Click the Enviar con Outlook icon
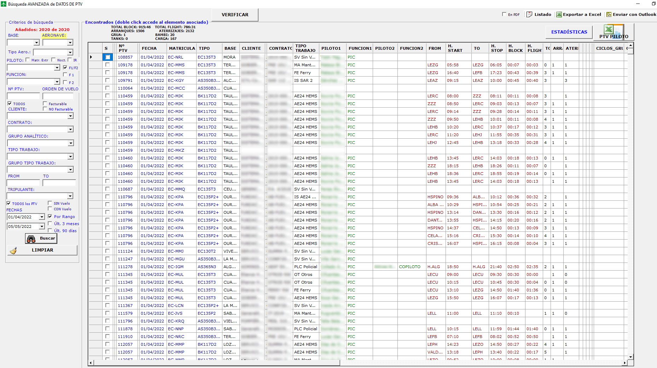 pyautogui.click(x=609, y=14)
